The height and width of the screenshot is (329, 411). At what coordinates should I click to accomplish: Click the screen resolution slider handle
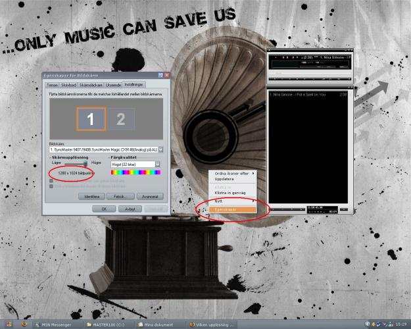pyautogui.click(x=85, y=163)
